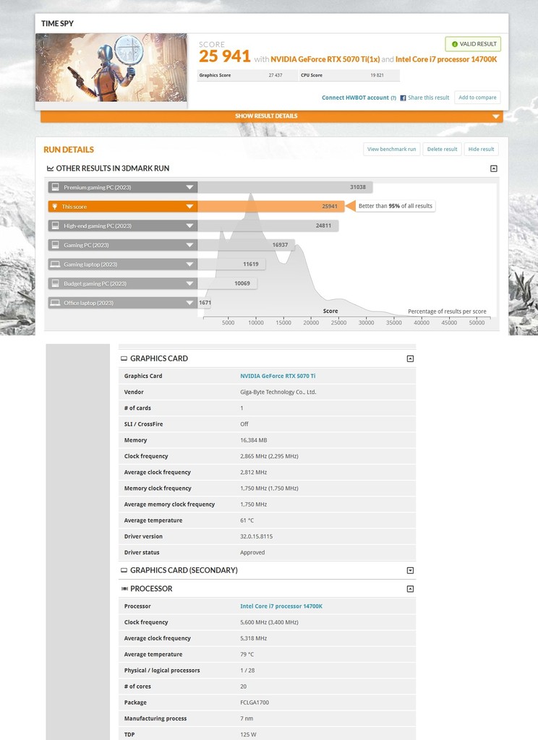Expand the Graphics Card (Secondary) section
The image size is (538, 740).
pyautogui.click(x=410, y=571)
